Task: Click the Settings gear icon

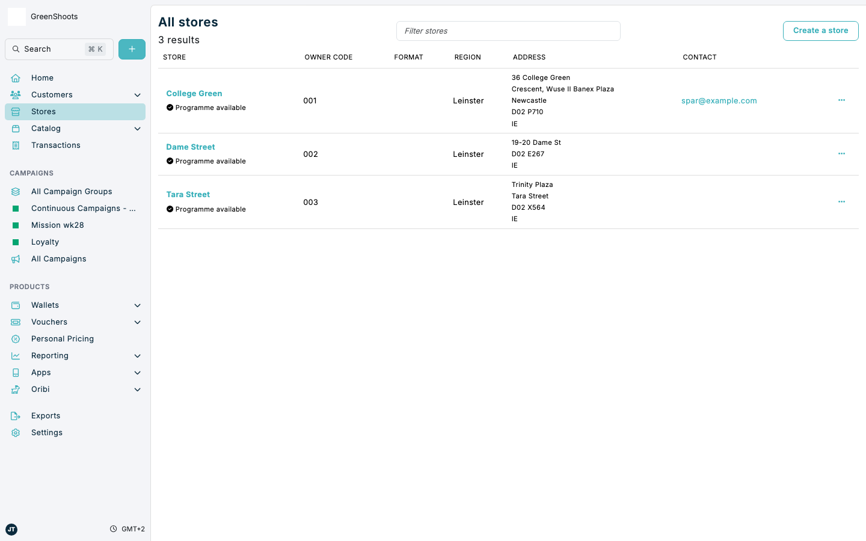Action: pyautogui.click(x=15, y=432)
